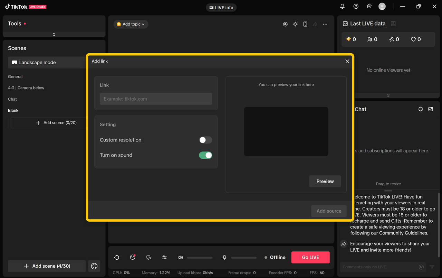The width and height of the screenshot is (442, 278).
Task: Click the notification bell icon
Action: (342, 7)
